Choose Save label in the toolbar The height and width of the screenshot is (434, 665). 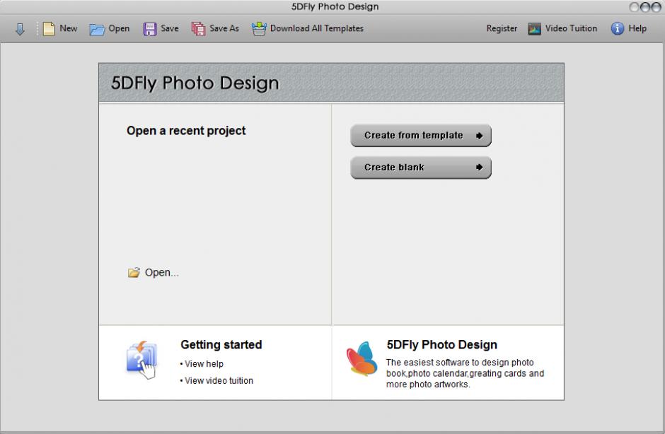pyautogui.click(x=170, y=28)
